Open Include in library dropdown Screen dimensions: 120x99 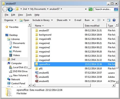[42, 20]
